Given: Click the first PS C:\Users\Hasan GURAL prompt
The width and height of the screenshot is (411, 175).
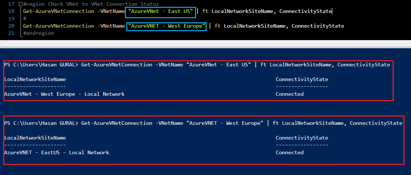Looking at the screenshot, I should pos(41,65).
